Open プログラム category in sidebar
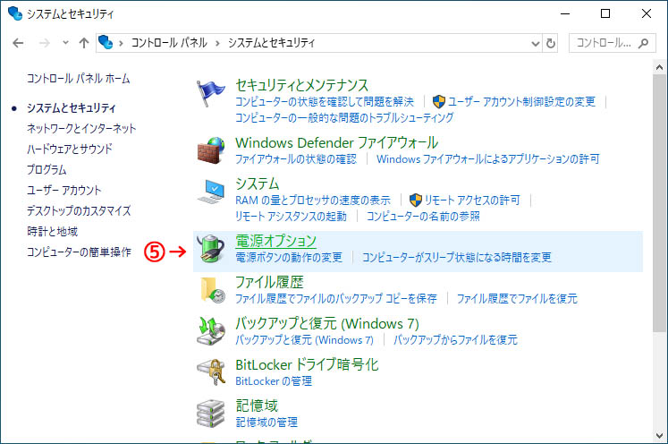The height and width of the screenshot is (444, 668). [x=47, y=170]
